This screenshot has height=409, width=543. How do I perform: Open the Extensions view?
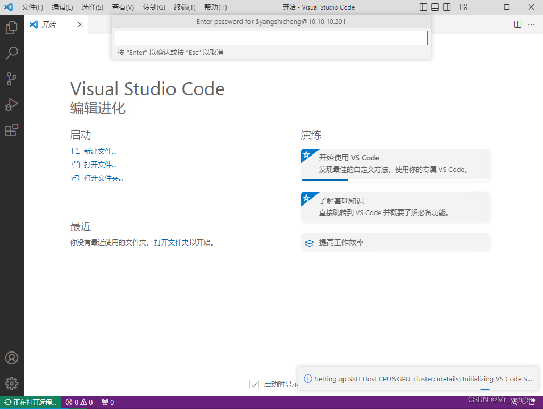click(12, 130)
